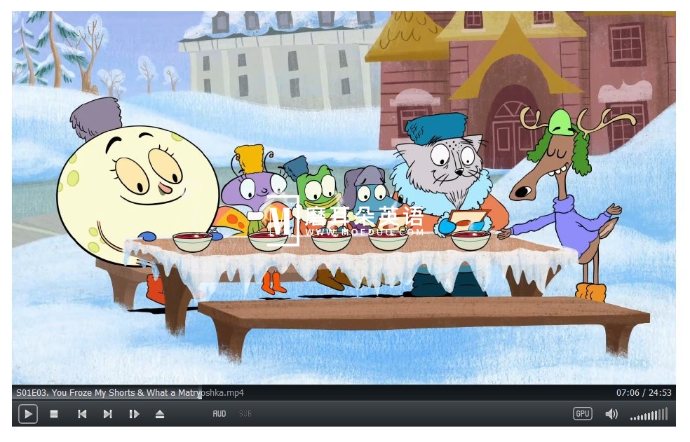This screenshot has height=442, width=690.
Task: Click the video frame to pause or play
Action: click(x=344, y=198)
